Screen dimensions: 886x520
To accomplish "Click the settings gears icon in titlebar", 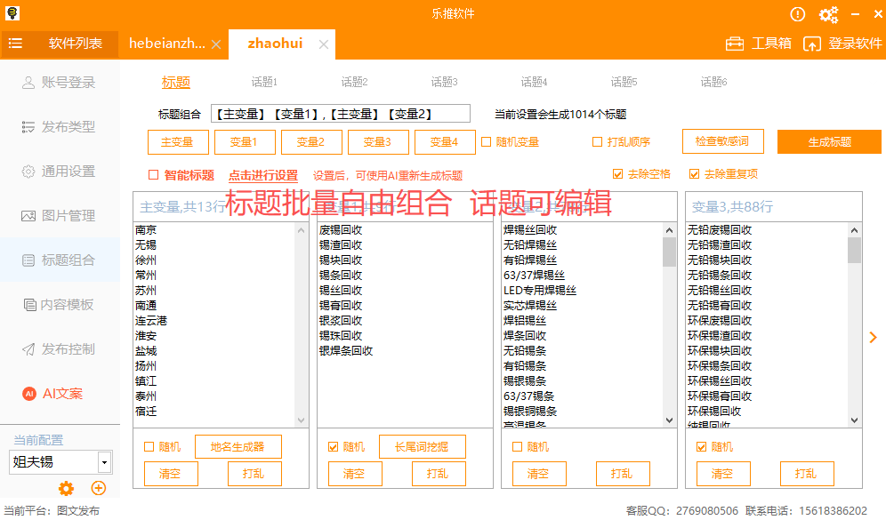I will pyautogui.click(x=829, y=13).
